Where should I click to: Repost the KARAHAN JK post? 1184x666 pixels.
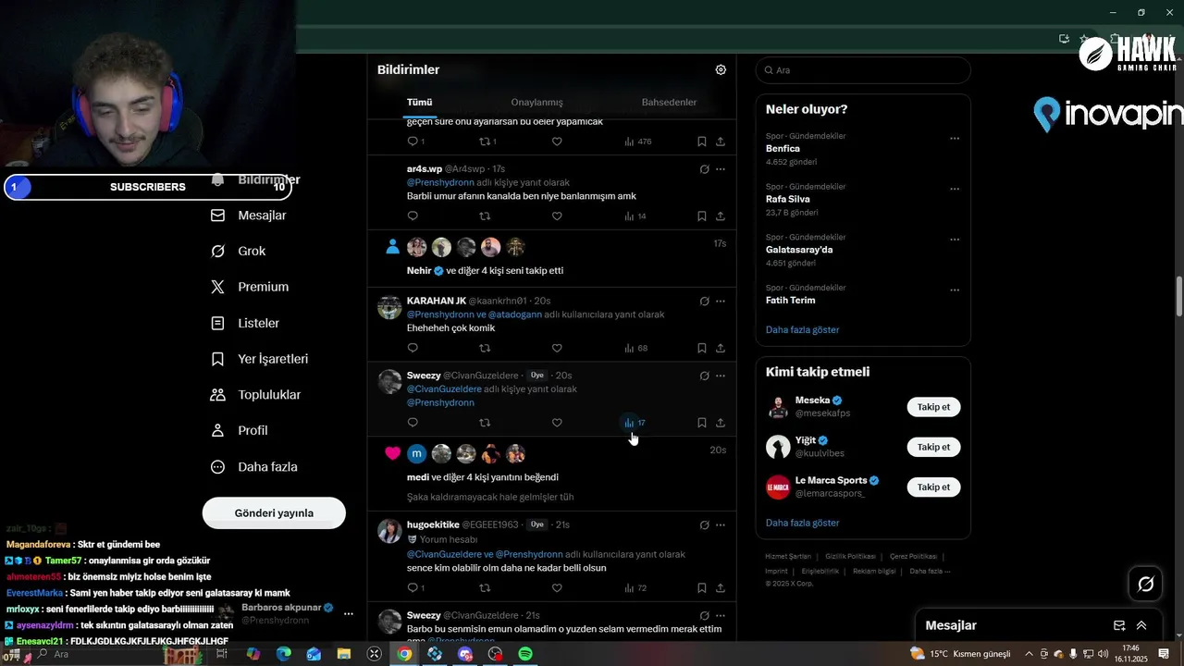coord(485,349)
